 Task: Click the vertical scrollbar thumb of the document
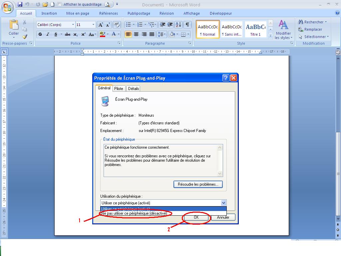pyautogui.click(x=338, y=173)
